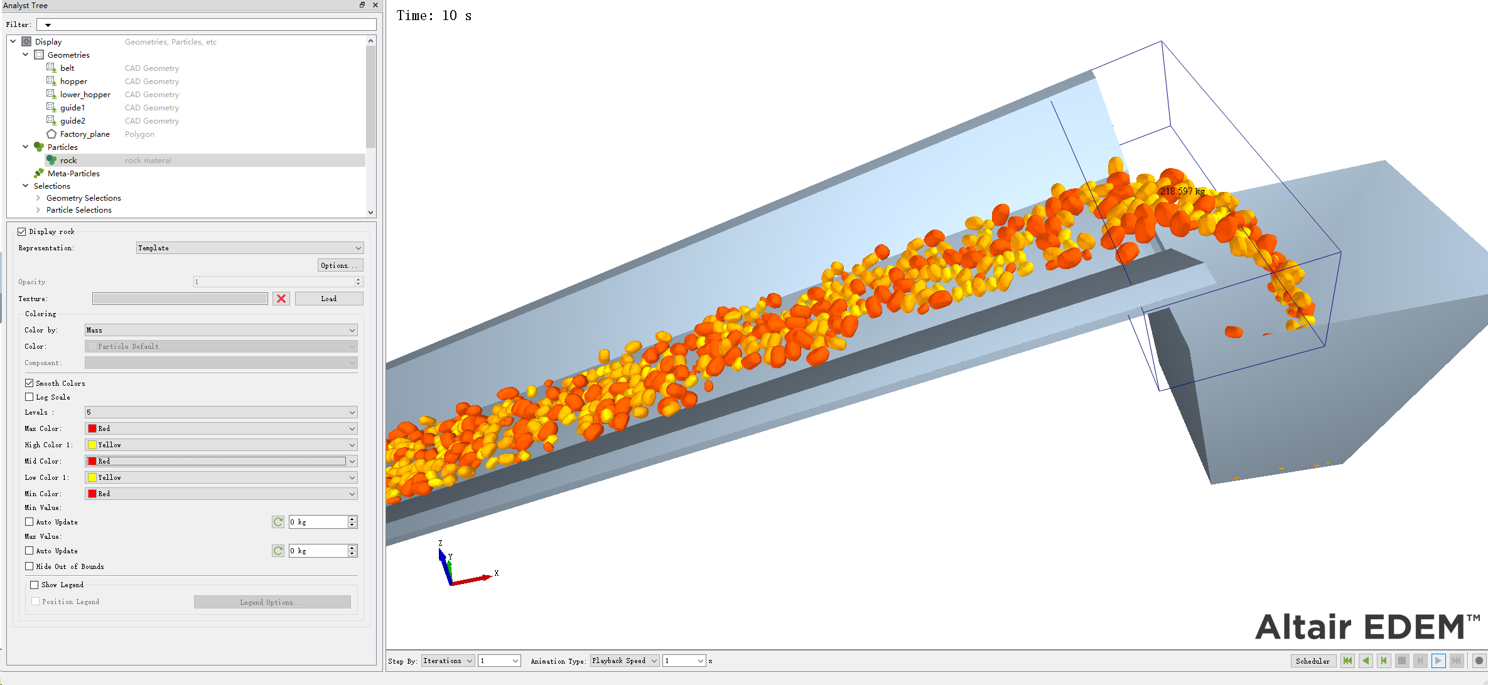
Task: Open the Representation Template dropdown
Action: [249, 248]
